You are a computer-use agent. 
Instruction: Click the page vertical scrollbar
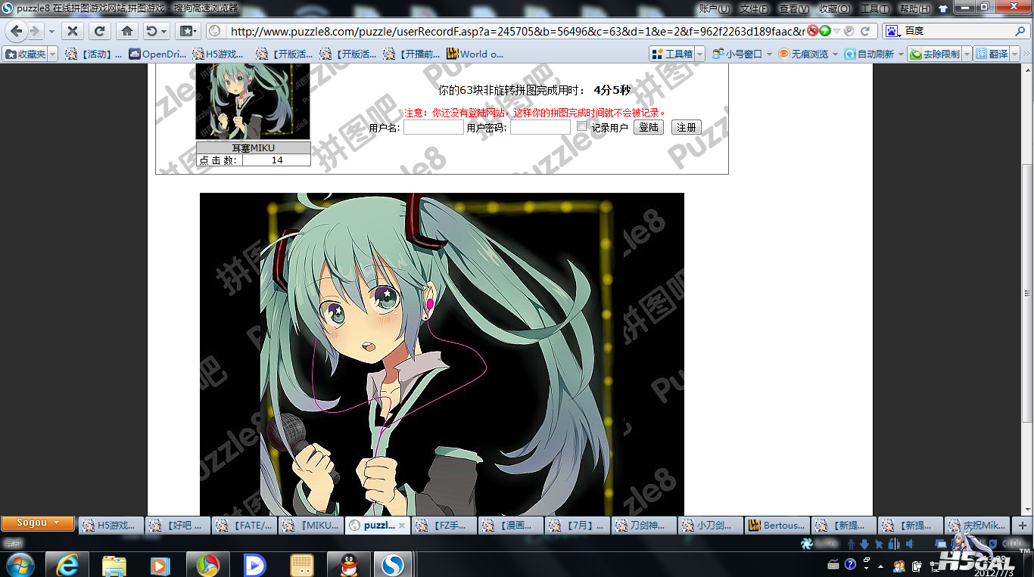[1027, 293]
